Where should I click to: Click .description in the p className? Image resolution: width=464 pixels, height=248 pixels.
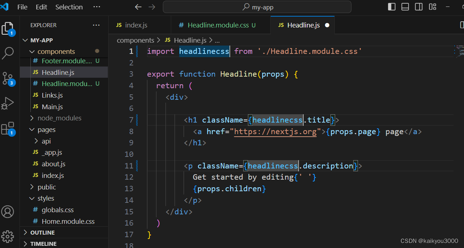(x=326, y=166)
